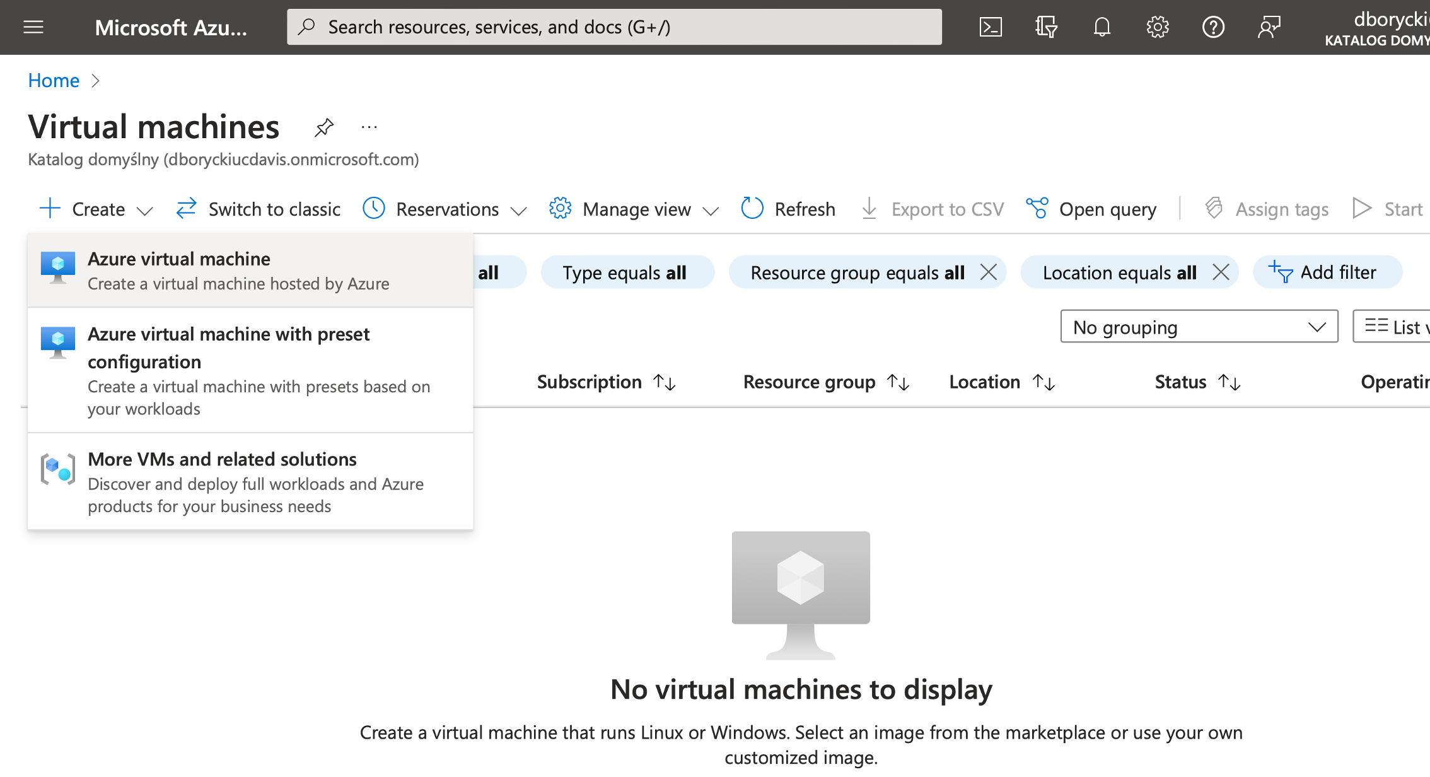Click the Create dropdown arrow
The image size is (1430, 777).
144,209
